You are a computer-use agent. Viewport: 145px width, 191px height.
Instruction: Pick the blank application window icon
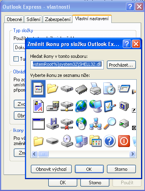coord(38,124)
